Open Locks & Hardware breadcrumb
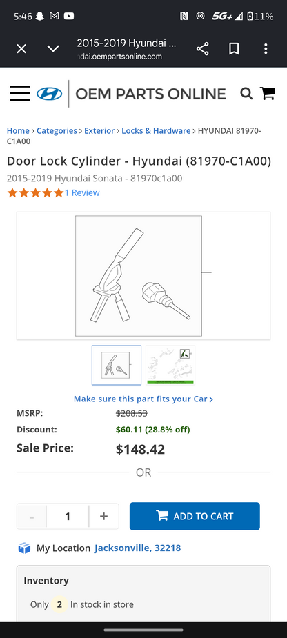The image size is (287, 638). coord(156,130)
